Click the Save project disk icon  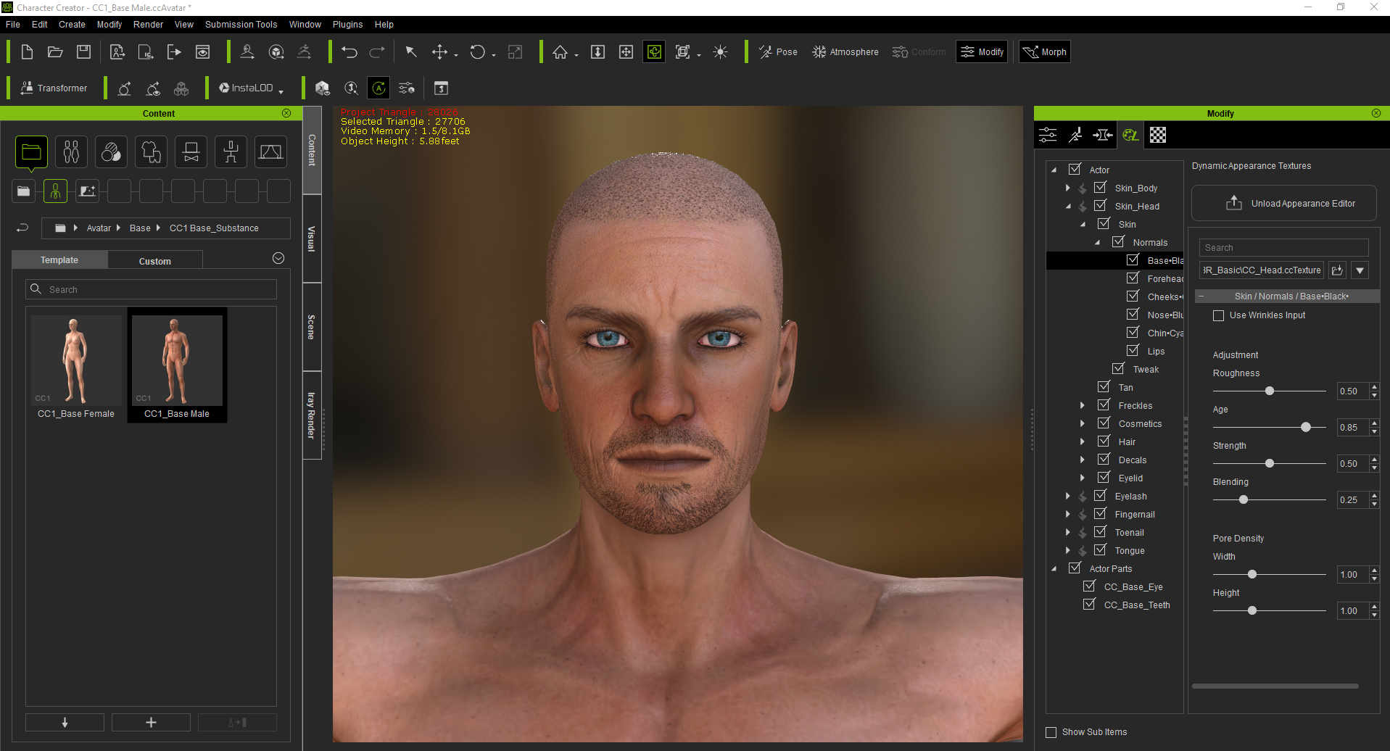click(x=84, y=52)
